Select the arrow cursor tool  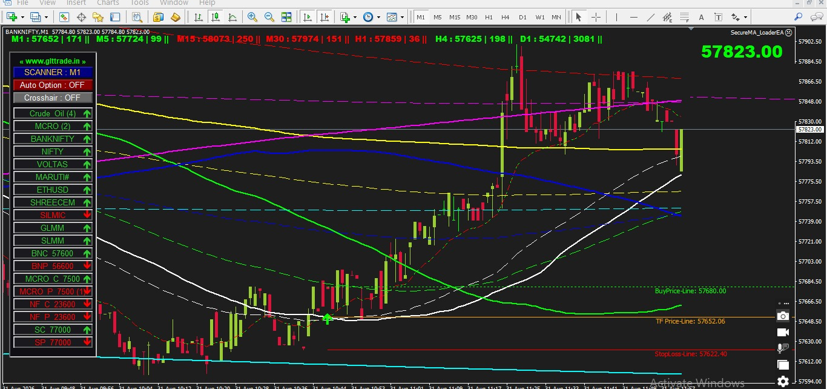(x=578, y=17)
